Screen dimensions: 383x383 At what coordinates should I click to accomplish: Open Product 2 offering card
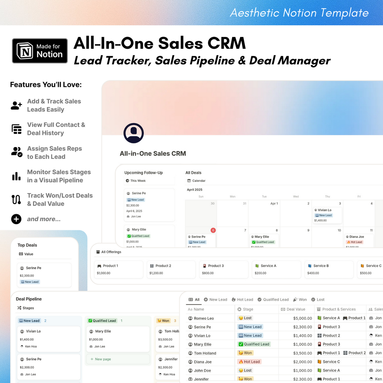(171, 269)
